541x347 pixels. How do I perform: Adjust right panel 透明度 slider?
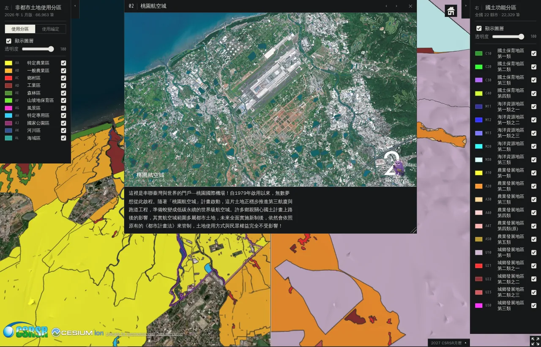[508, 37]
